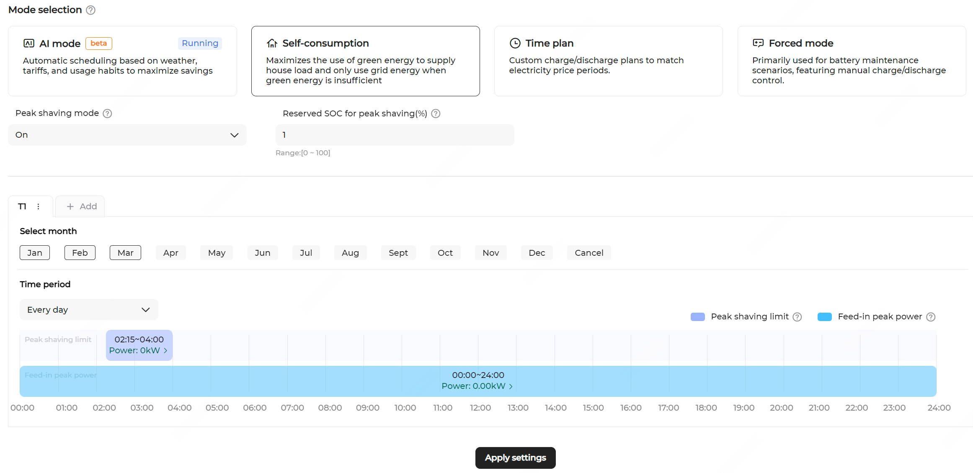Toggle the Jan month selection

(x=35, y=253)
